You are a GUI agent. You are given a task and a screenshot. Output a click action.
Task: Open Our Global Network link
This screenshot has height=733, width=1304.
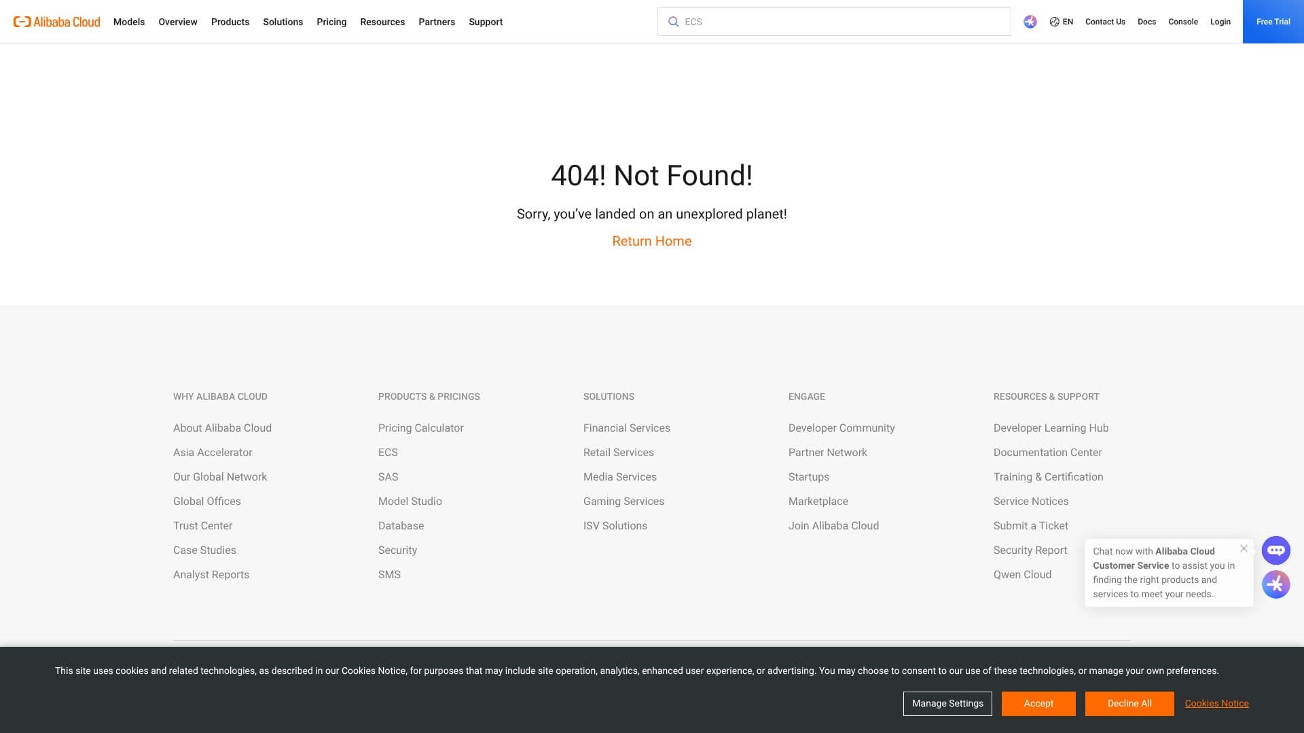coord(220,477)
